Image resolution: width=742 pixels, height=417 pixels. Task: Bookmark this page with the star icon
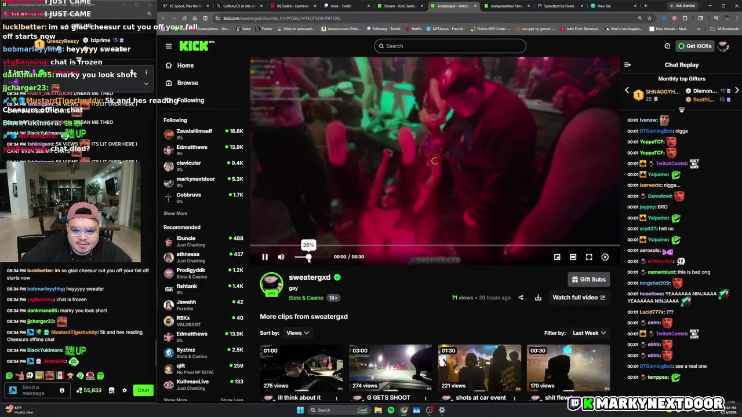point(649,18)
